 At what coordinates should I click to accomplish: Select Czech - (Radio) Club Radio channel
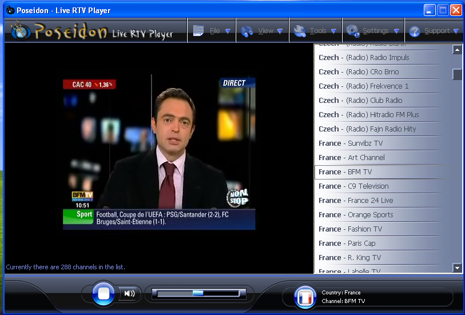[383, 100]
